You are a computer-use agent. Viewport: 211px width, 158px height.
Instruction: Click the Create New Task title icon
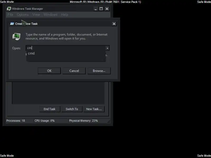12,24
